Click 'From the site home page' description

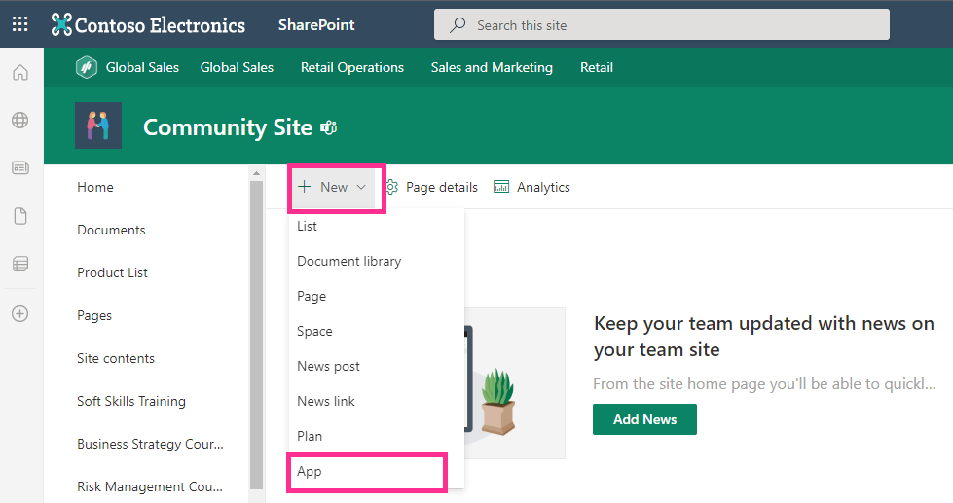pos(764,384)
